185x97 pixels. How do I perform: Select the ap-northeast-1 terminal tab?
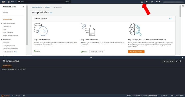pos(7,65)
